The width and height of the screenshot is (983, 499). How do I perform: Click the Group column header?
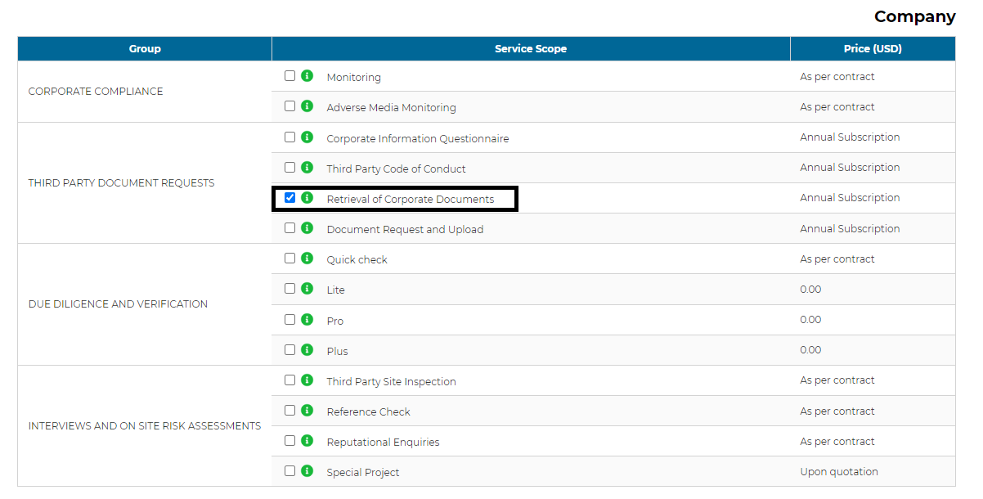point(145,49)
